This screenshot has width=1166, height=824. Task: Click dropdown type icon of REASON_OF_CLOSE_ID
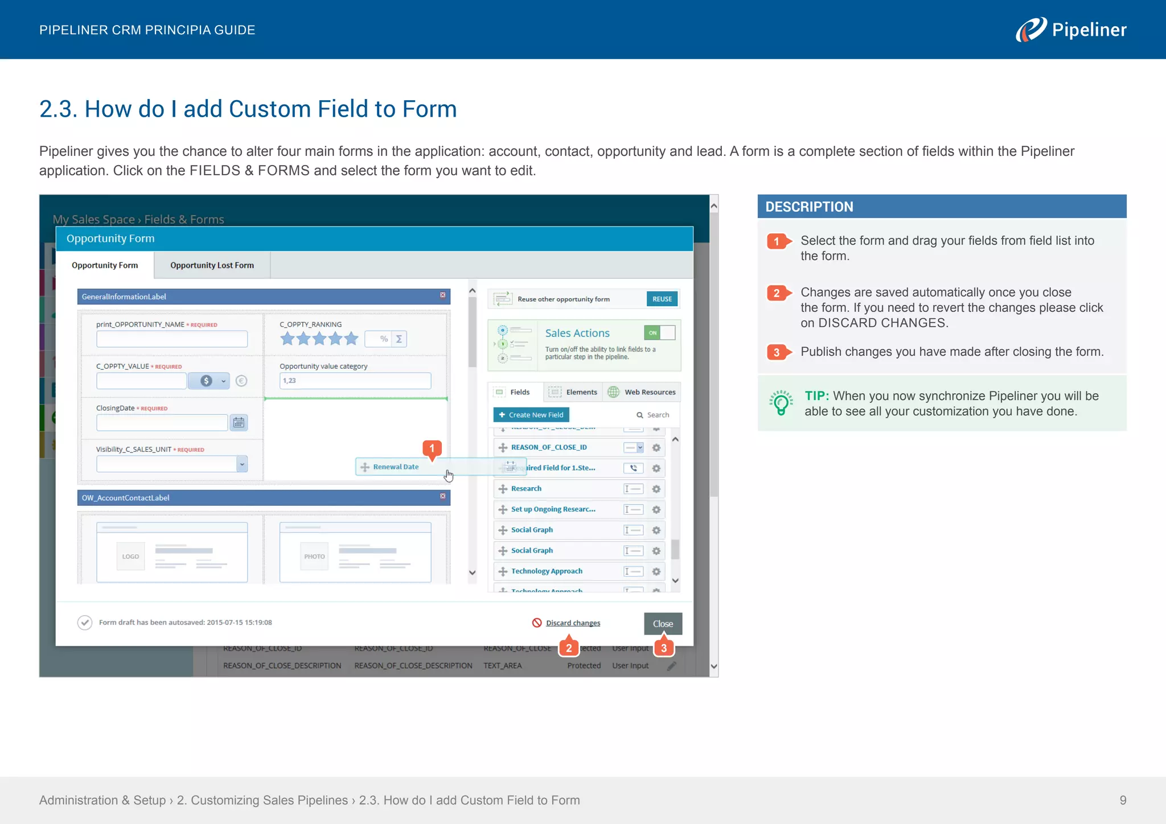point(633,448)
